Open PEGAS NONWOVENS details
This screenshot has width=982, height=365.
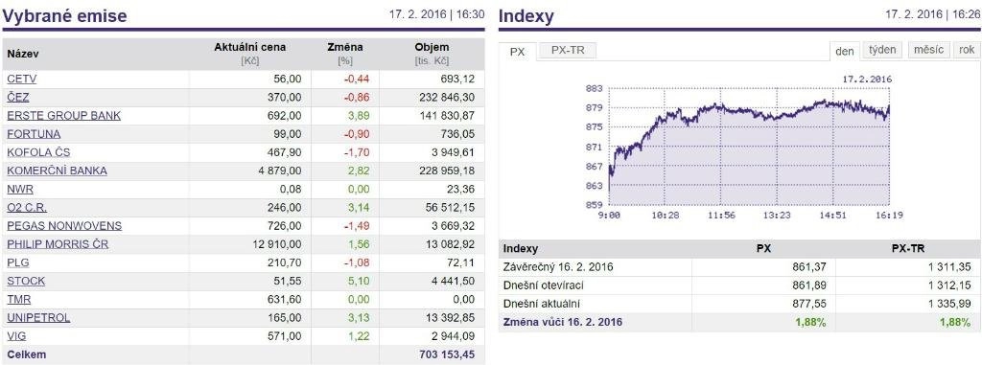64,225
